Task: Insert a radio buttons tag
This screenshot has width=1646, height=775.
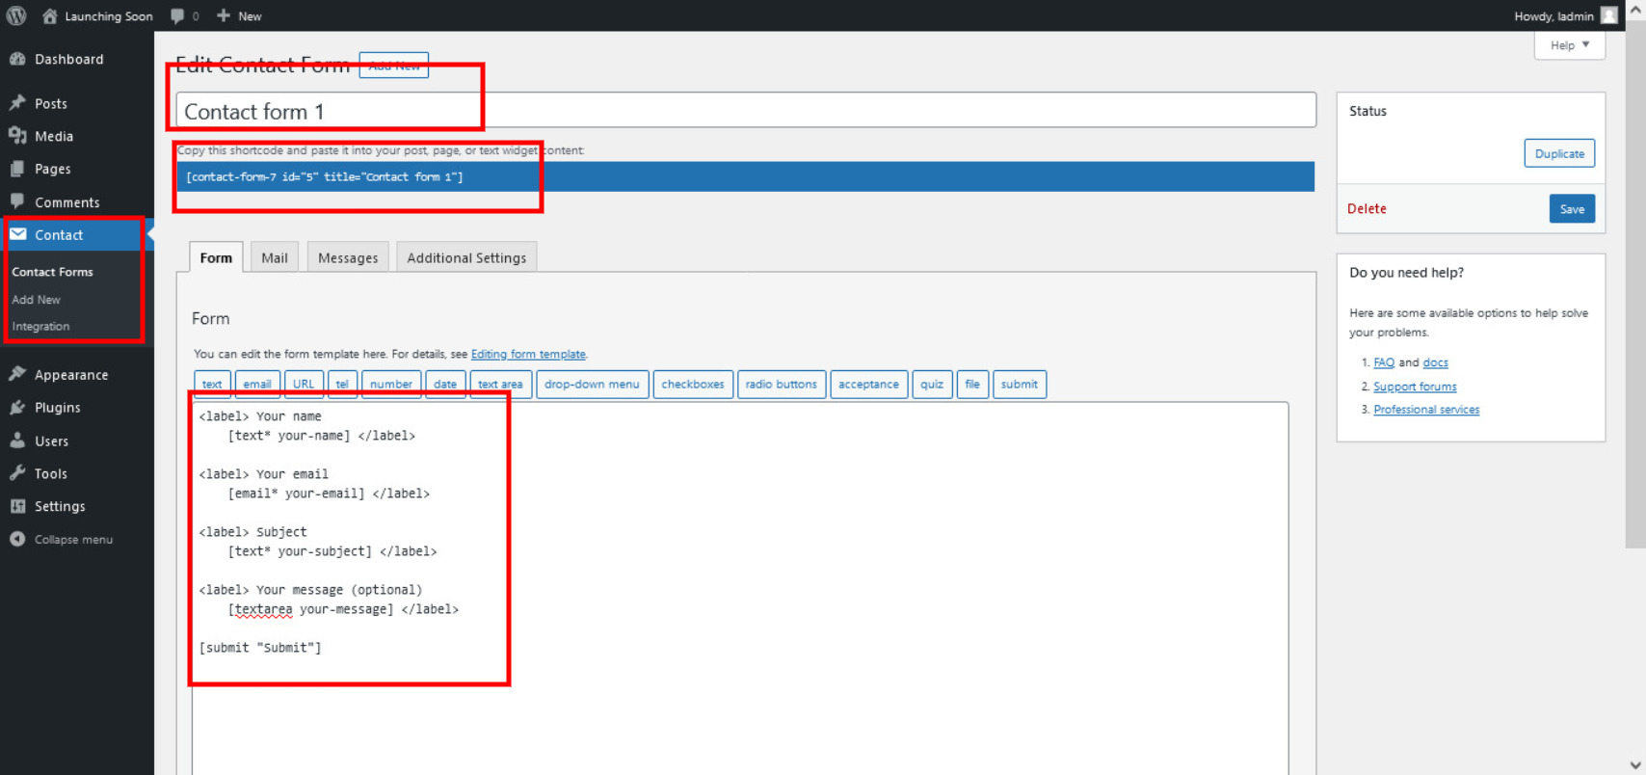Action: [x=782, y=384]
